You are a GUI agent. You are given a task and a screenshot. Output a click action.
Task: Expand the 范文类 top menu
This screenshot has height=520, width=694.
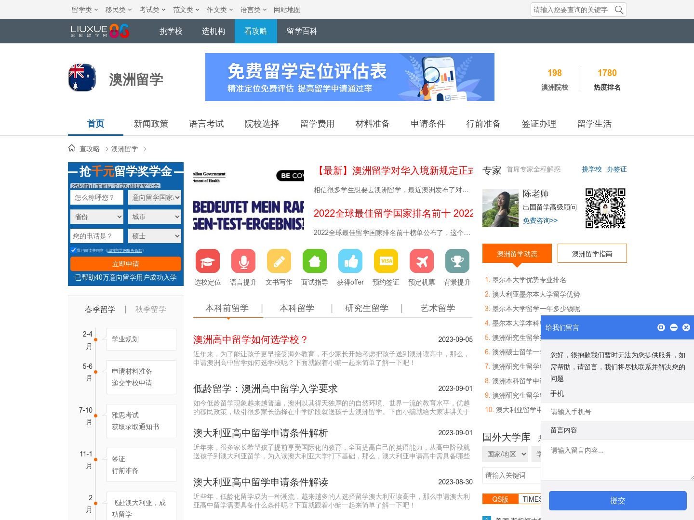coord(186,10)
